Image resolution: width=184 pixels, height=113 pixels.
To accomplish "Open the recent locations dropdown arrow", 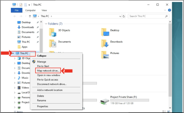I will (26, 16).
